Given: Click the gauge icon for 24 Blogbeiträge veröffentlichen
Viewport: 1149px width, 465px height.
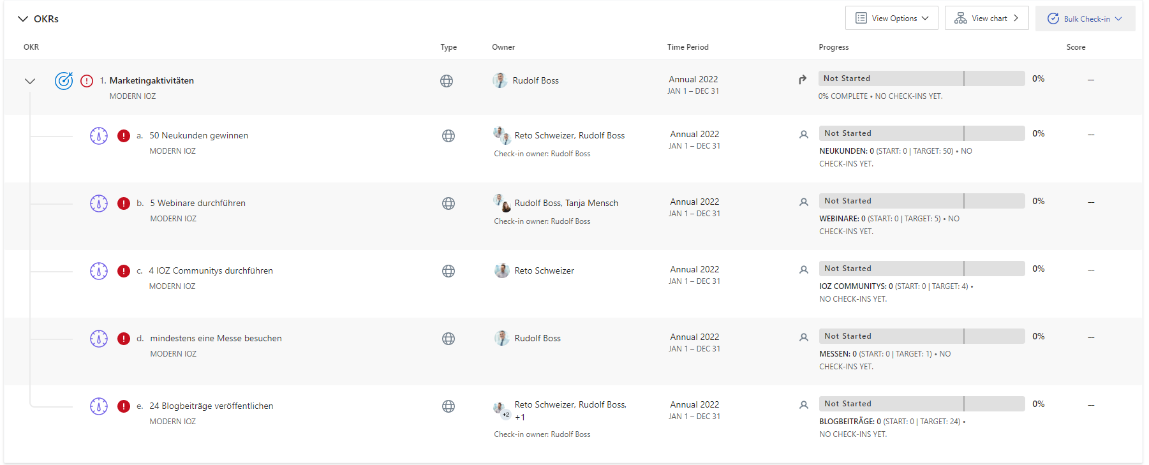Looking at the screenshot, I should click(99, 406).
